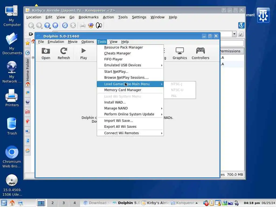Choose Export All Wii Saves entry
This screenshot has height=207, width=276.
[x=130, y=127]
